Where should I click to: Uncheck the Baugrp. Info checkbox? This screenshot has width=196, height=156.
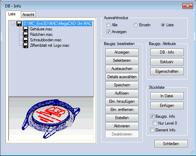[152, 116]
